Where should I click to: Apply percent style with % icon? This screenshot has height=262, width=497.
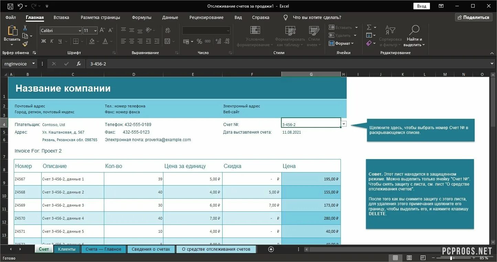click(x=199, y=41)
